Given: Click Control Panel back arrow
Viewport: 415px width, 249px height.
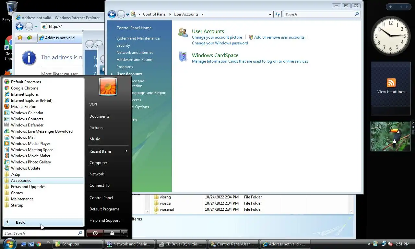Looking at the screenshot, I should (112, 14).
